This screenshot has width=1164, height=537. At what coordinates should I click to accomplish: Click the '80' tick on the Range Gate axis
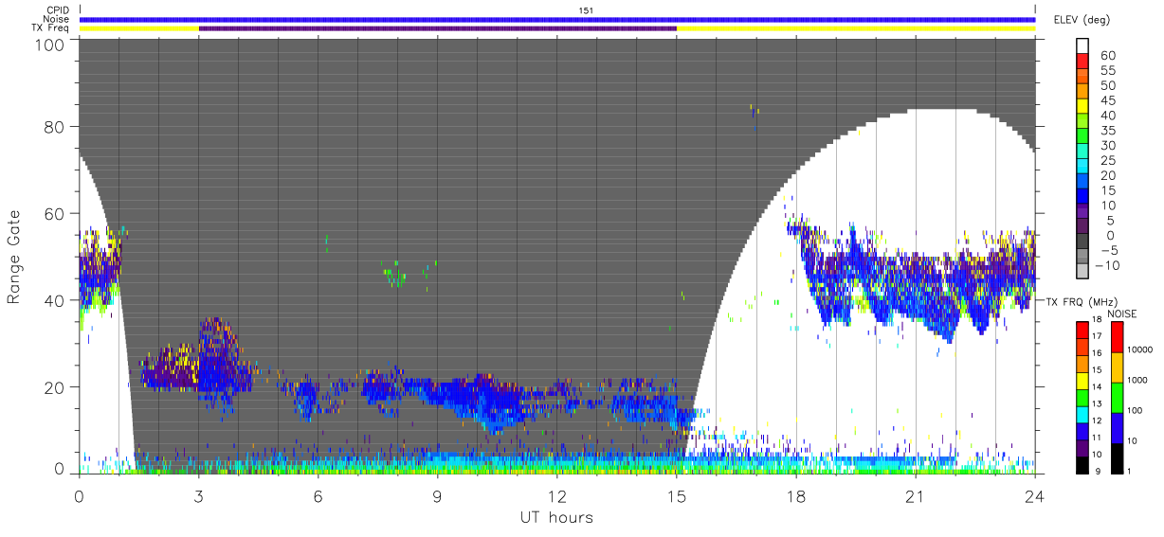54,127
